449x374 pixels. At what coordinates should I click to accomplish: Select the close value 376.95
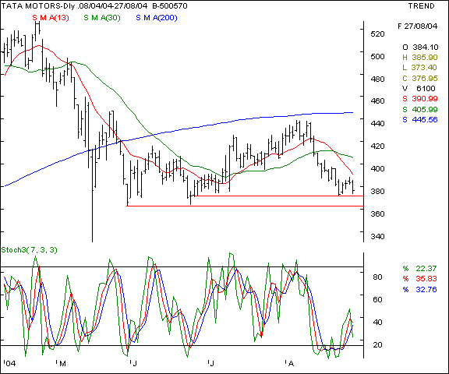[425, 78]
